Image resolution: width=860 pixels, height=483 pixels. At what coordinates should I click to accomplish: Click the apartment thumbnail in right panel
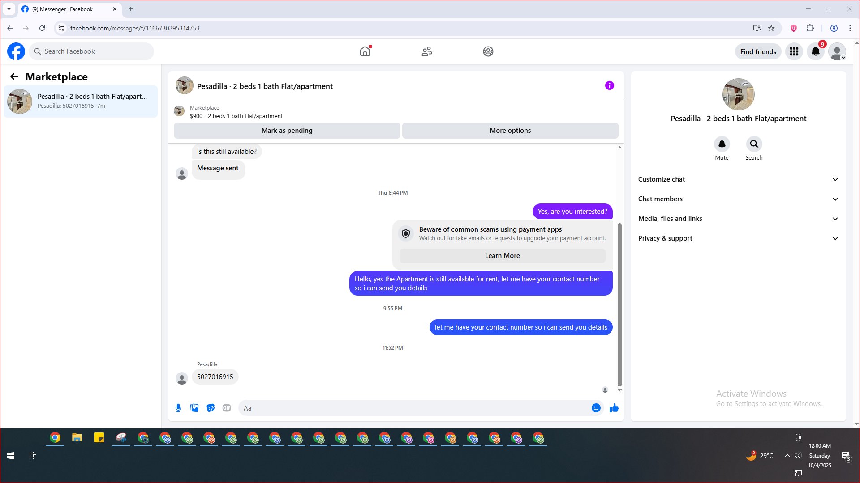pos(739,94)
